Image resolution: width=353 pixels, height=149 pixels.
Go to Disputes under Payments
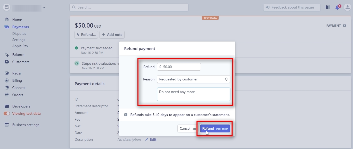19,34
